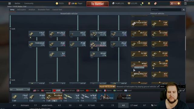Choose the Israel nation tab

click(x=128, y=91)
